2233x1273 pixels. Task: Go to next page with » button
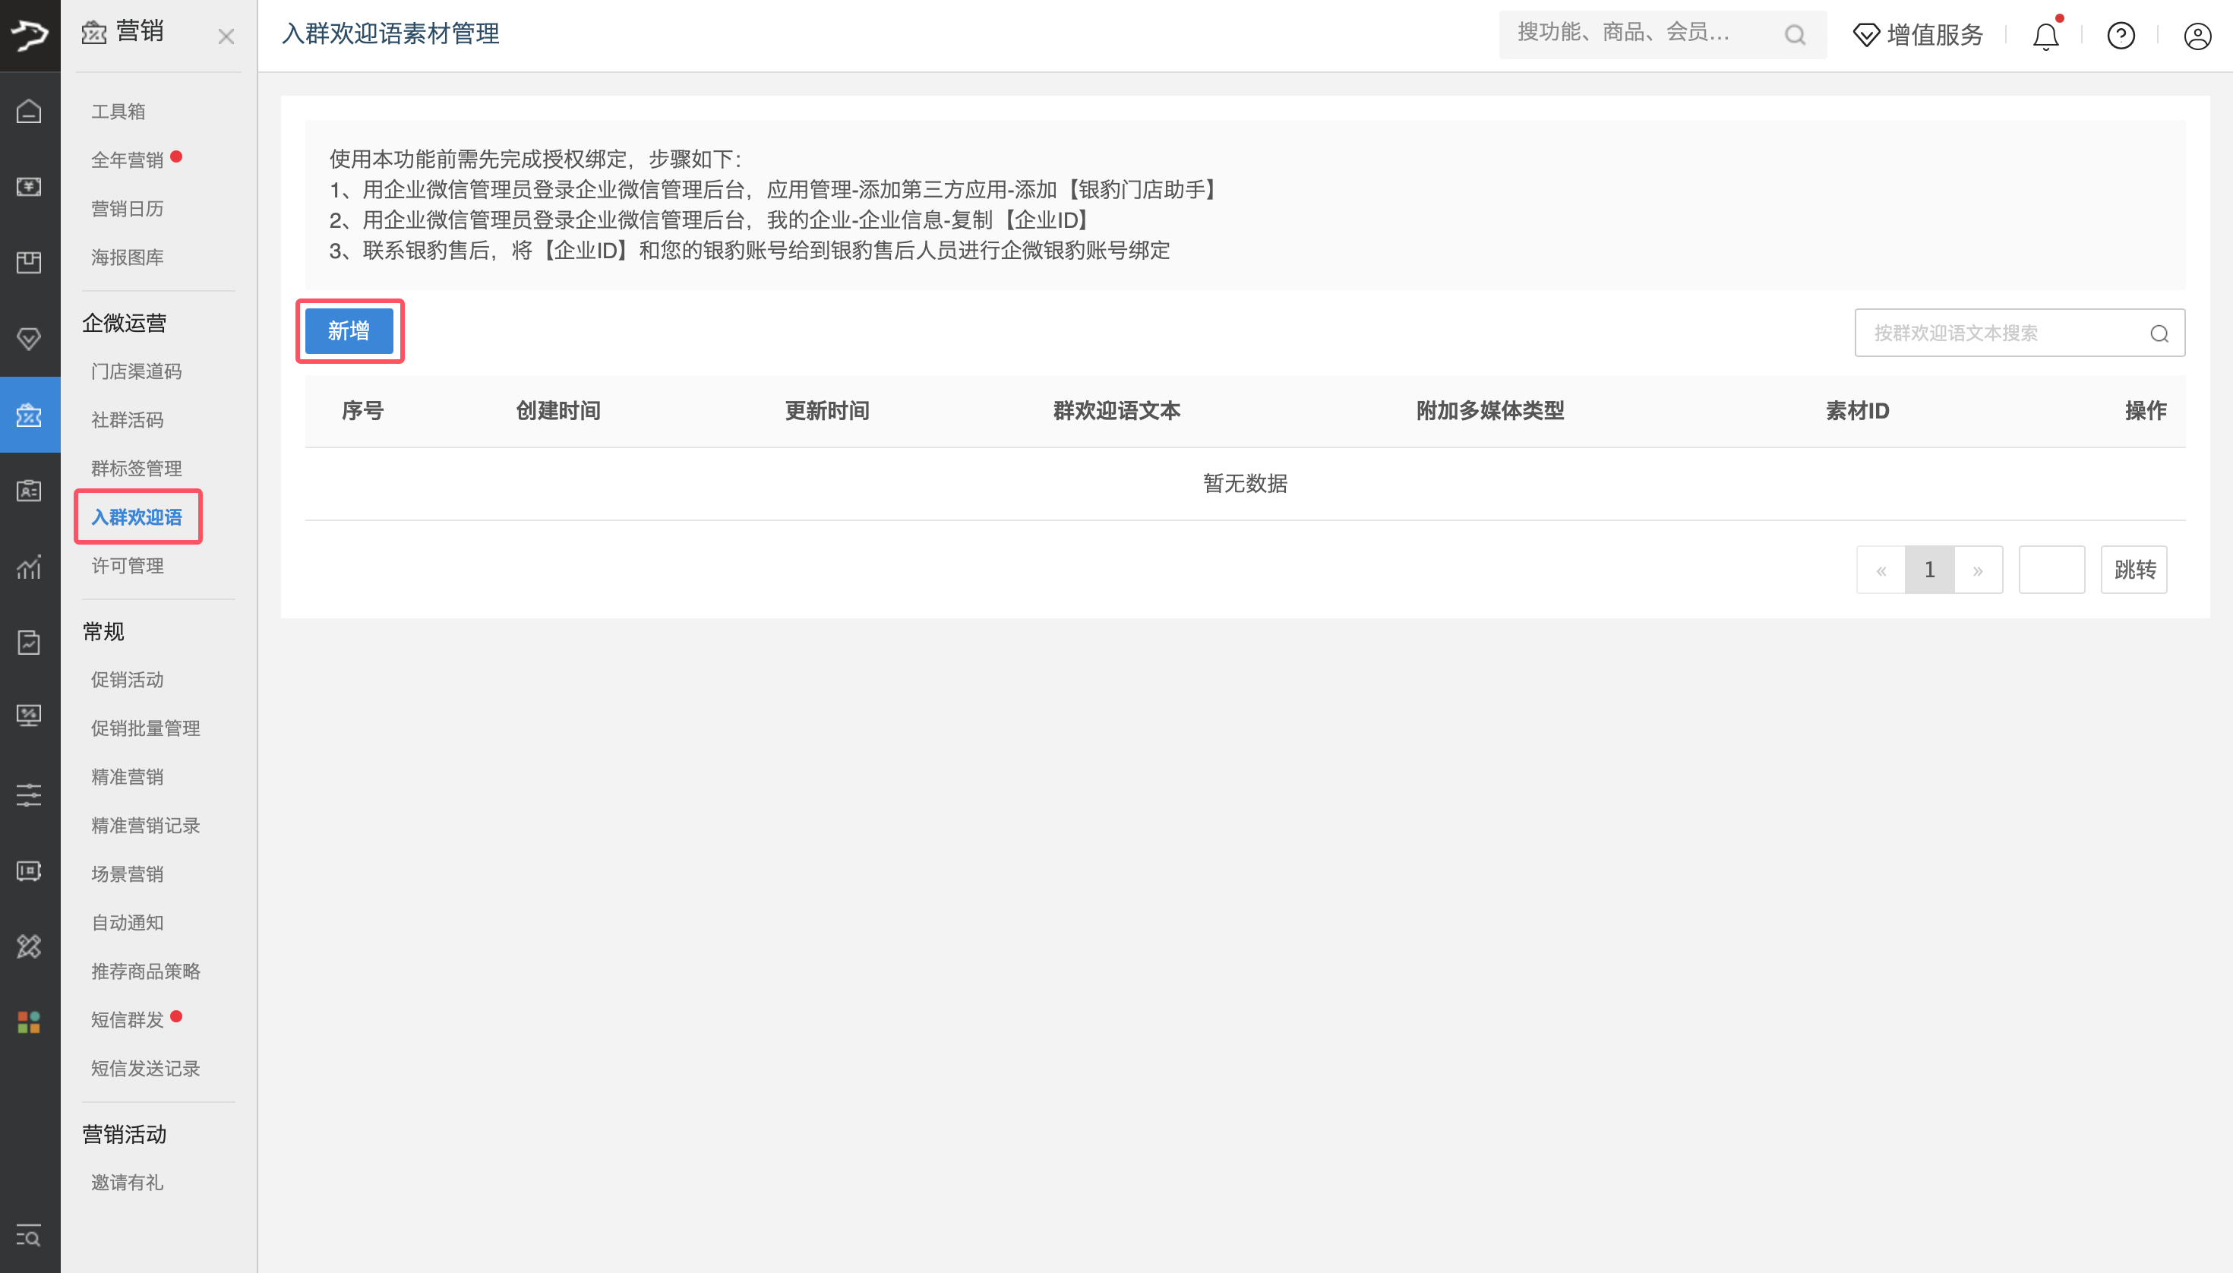click(x=1979, y=570)
